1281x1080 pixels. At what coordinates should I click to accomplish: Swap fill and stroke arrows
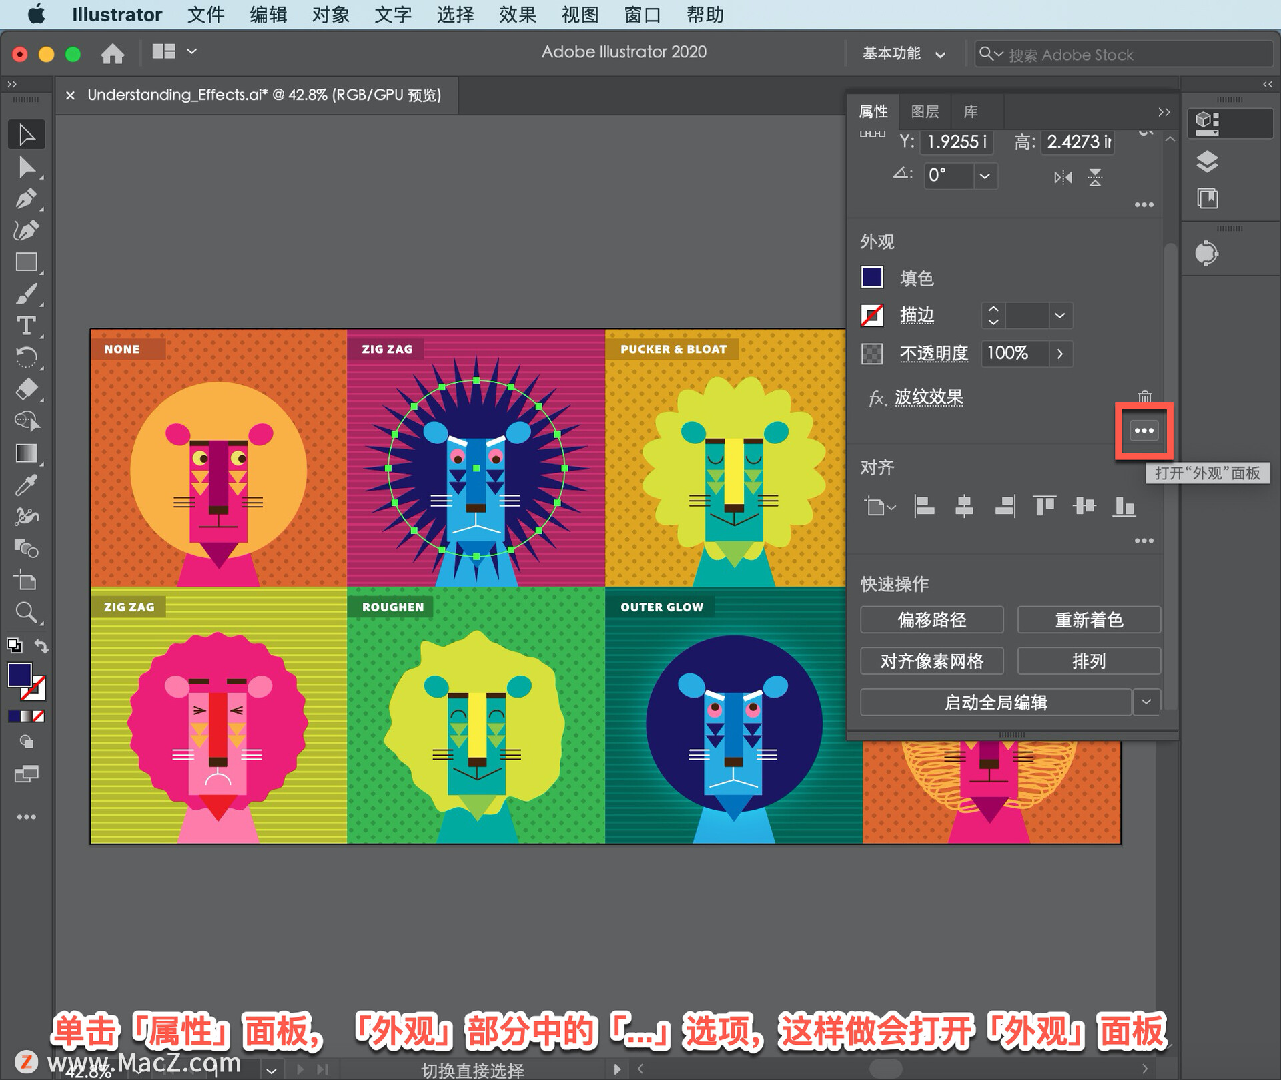click(x=41, y=646)
